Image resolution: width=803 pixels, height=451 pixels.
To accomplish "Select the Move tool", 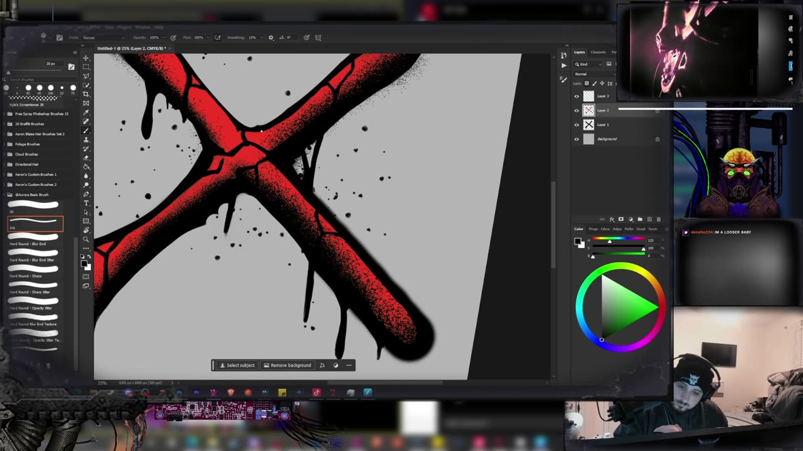I will (x=87, y=58).
